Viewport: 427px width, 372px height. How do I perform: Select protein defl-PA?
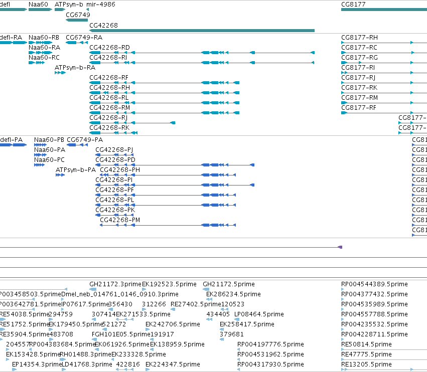click(x=11, y=140)
